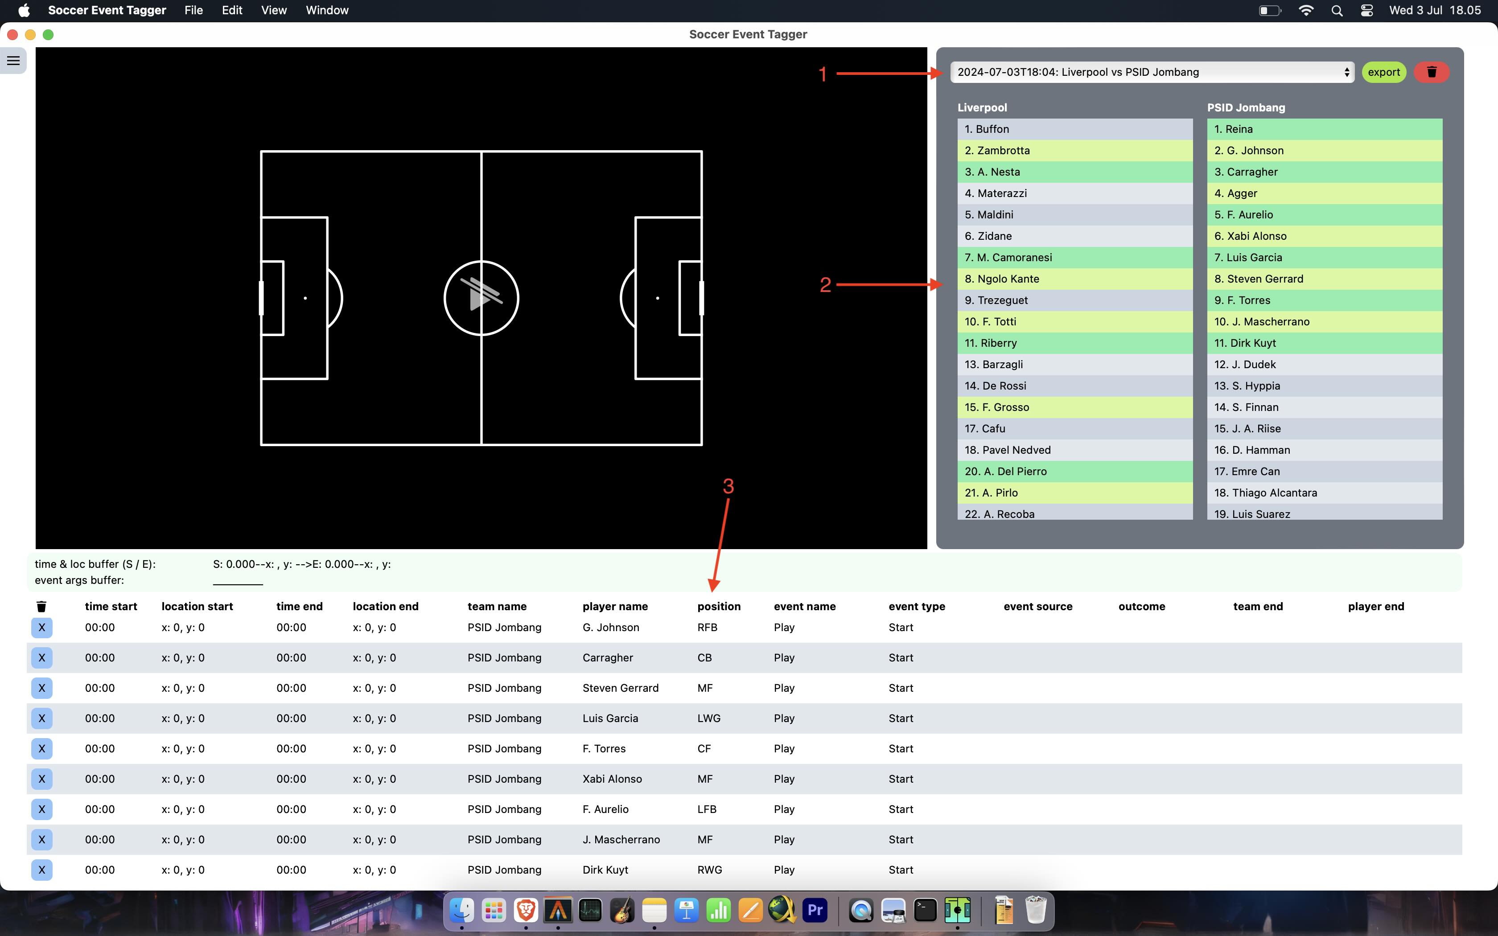Click the trash icon in table header

coord(41,607)
